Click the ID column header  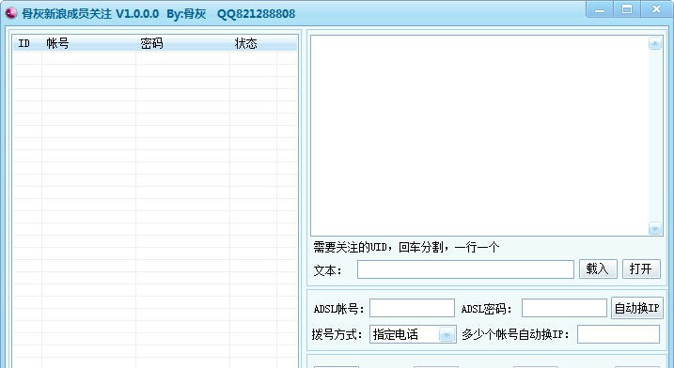(27, 43)
